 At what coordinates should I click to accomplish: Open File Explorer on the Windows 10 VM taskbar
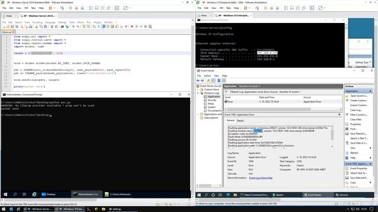click(235, 195)
